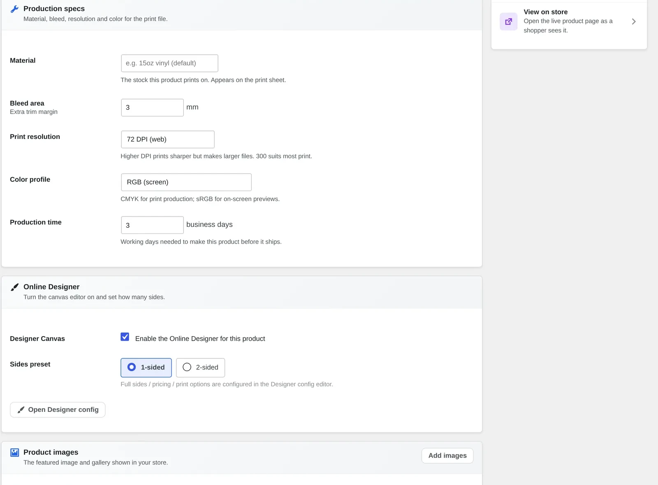
Task: Click the Production time days field
Action: point(152,225)
